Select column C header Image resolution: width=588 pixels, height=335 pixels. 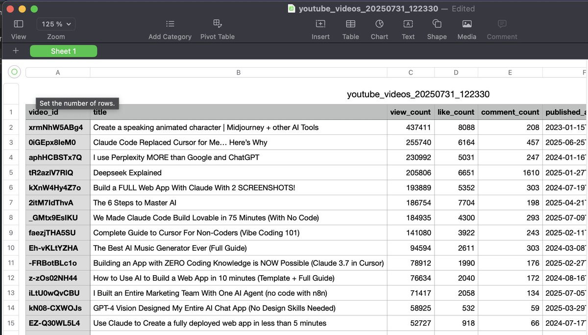pos(411,73)
